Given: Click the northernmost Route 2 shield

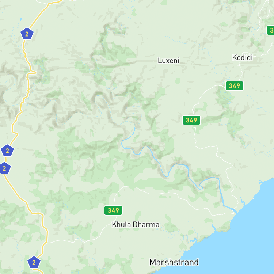Looking at the screenshot, I should pos(27,34).
